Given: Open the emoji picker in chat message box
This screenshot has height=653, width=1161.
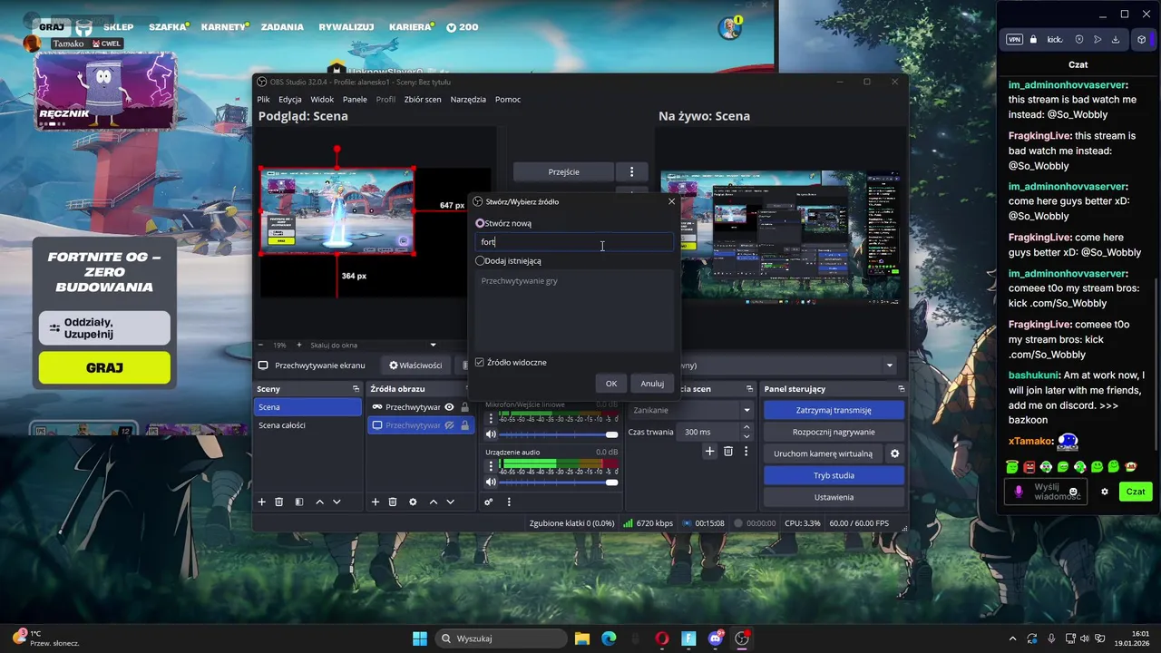Looking at the screenshot, I should tap(1073, 492).
